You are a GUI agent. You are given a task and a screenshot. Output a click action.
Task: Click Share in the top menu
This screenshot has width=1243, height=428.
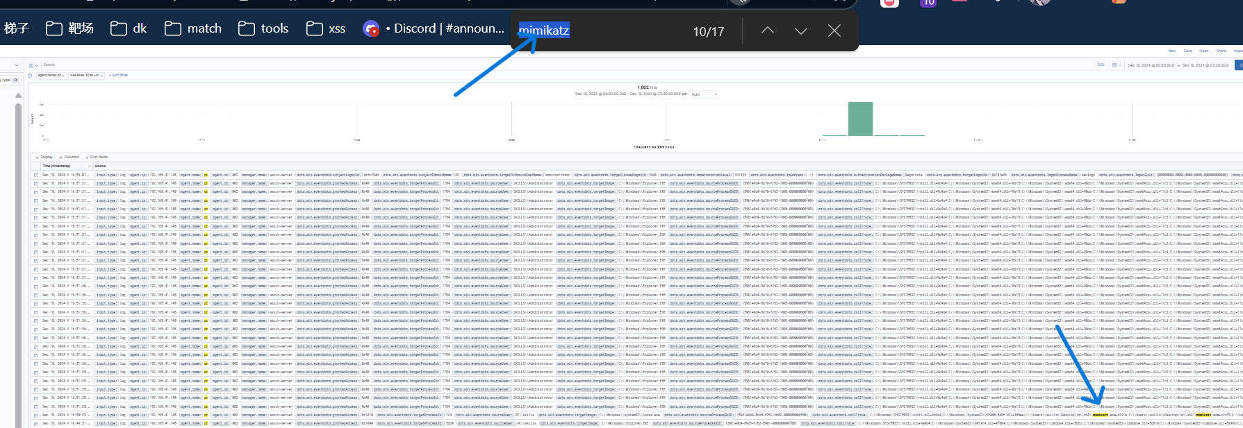[1221, 51]
